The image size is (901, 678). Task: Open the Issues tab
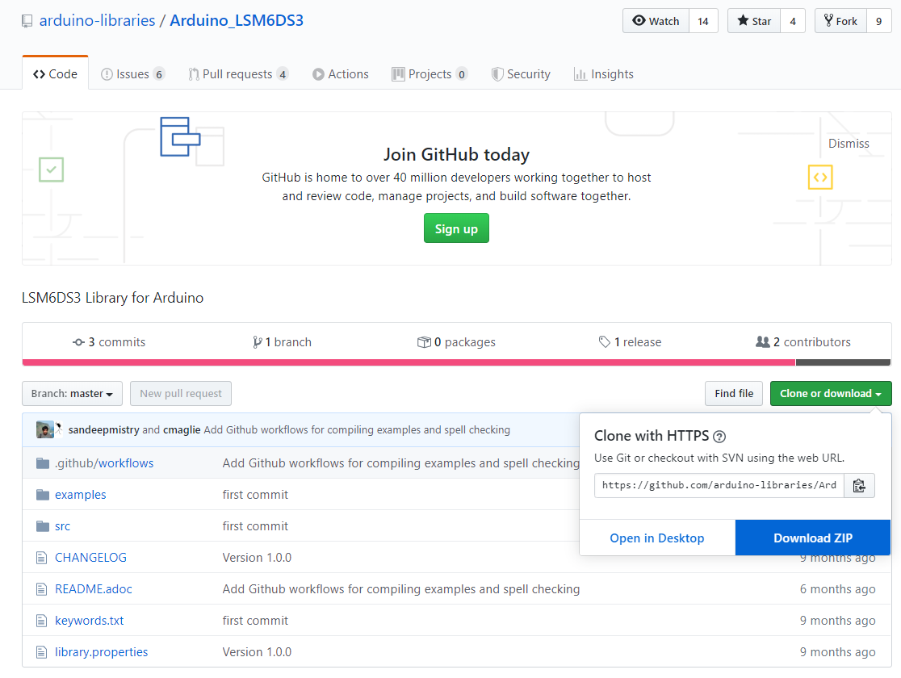tap(132, 74)
